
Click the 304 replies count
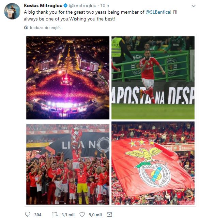tap(38, 215)
